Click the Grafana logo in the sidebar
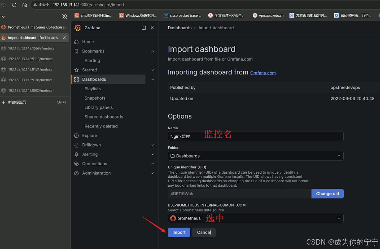This screenshot has height=249, width=380. (x=78, y=28)
